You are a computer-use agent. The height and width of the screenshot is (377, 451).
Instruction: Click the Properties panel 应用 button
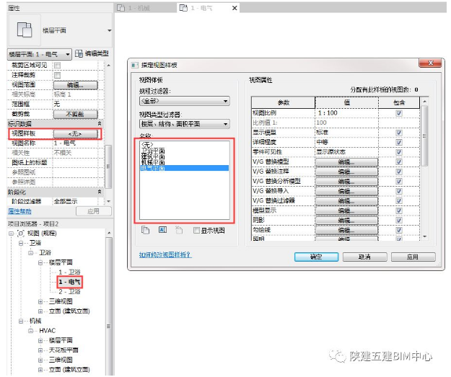94,211
